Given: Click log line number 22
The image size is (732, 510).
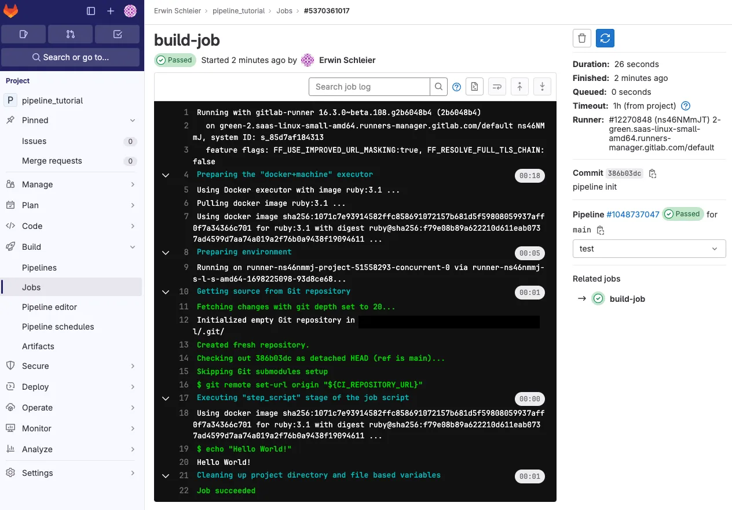Looking at the screenshot, I should point(184,490).
